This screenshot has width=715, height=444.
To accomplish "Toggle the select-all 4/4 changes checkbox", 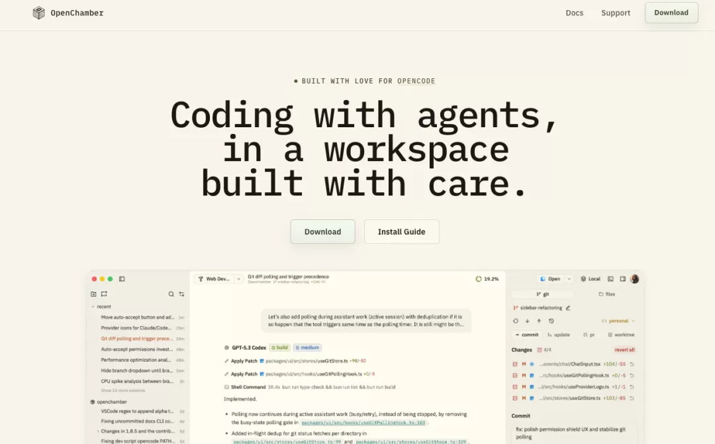I will click(540, 350).
